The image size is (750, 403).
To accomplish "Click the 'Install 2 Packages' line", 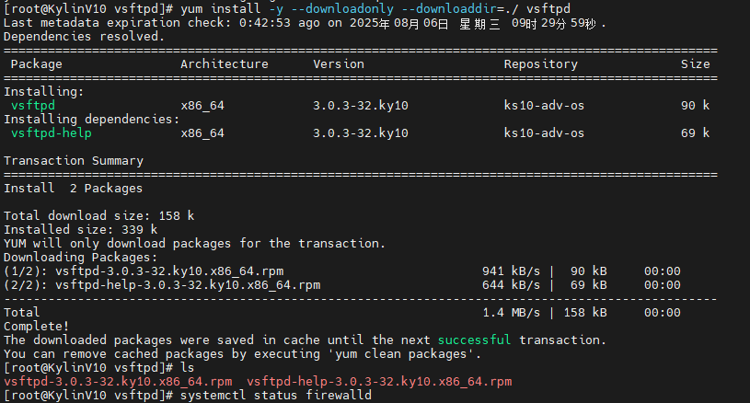I will 74,189.
